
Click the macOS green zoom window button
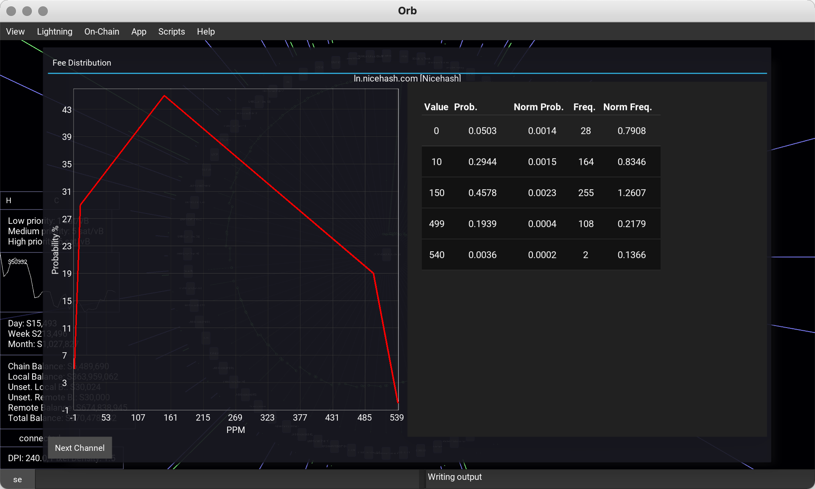point(43,11)
